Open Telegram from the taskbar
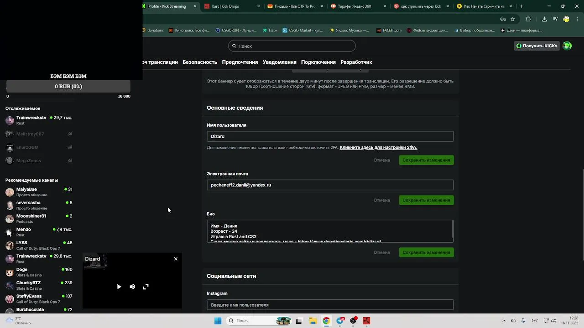This screenshot has width=584, height=328. click(340, 321)
